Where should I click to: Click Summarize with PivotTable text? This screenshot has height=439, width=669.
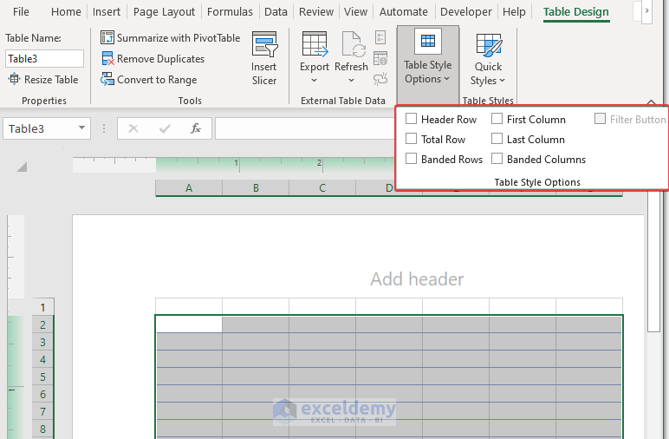pyautogui.click(x=179, y=38)
